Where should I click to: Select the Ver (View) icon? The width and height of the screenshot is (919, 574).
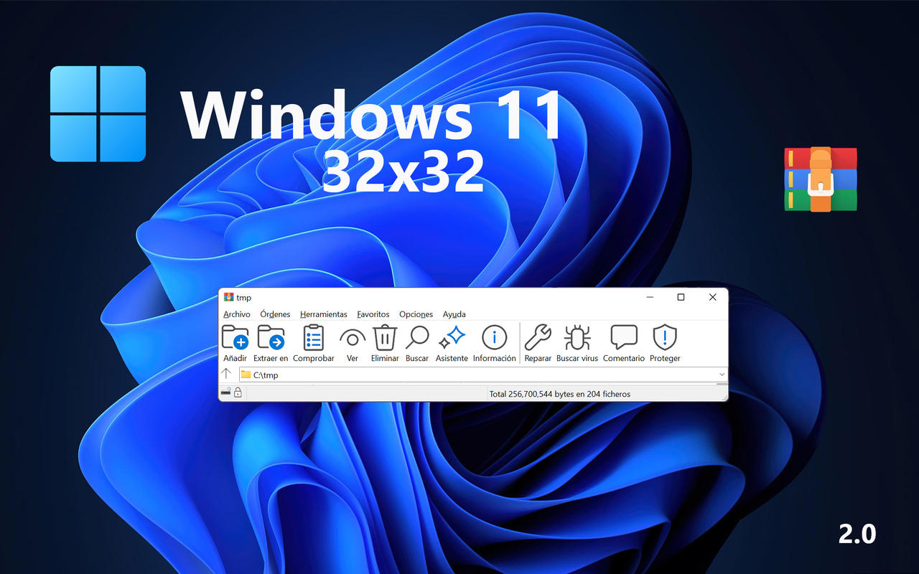pyautogui.click(x=352, y=339)
